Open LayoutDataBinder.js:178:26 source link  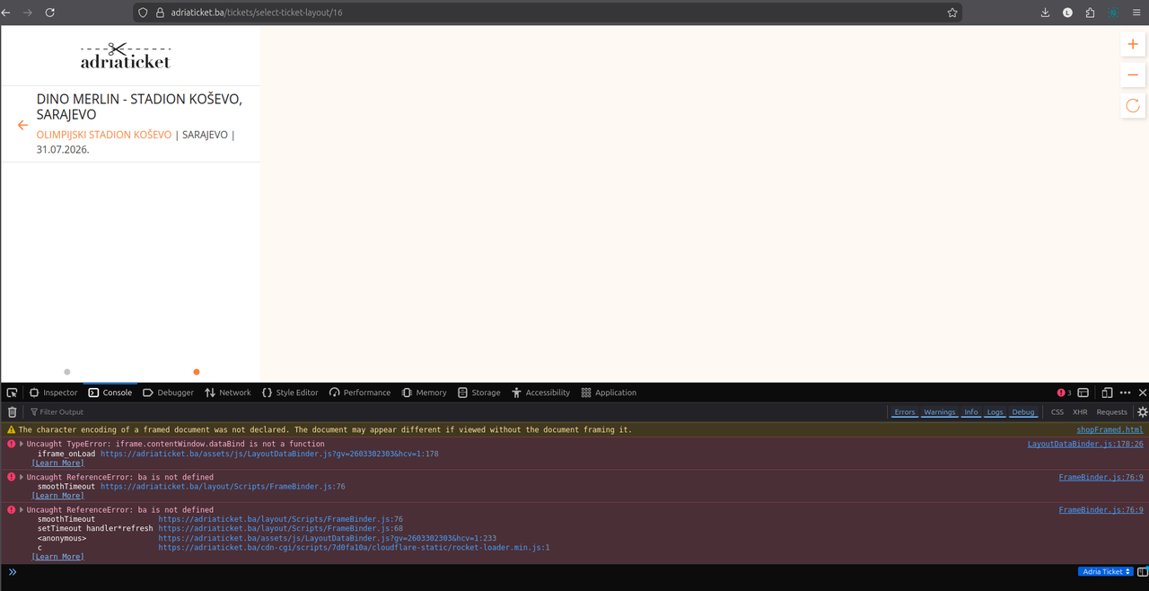click(1085, 444)
